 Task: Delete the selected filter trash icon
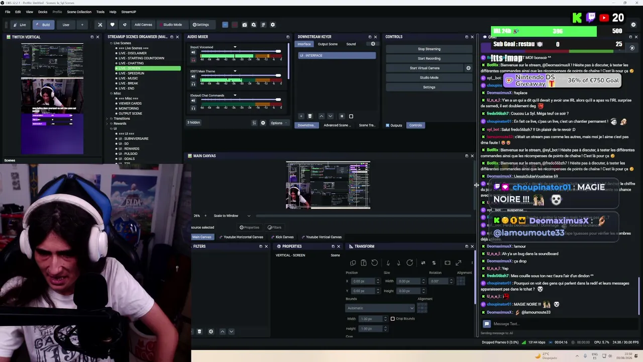pyautogui.click(x=199, y=332)
